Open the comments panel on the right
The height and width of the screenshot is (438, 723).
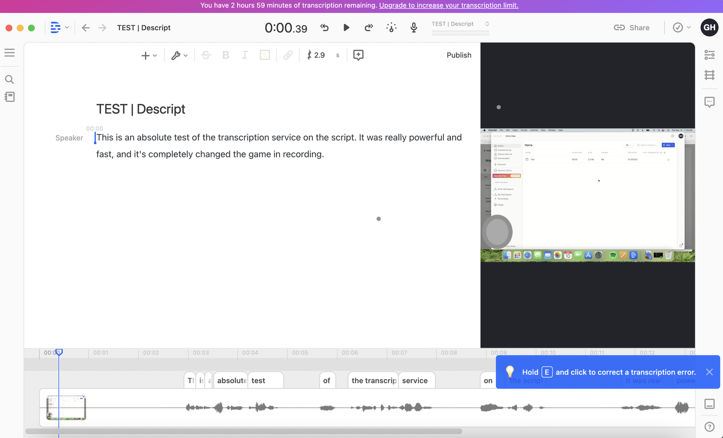pyautogui.click(x=710, y=102)
